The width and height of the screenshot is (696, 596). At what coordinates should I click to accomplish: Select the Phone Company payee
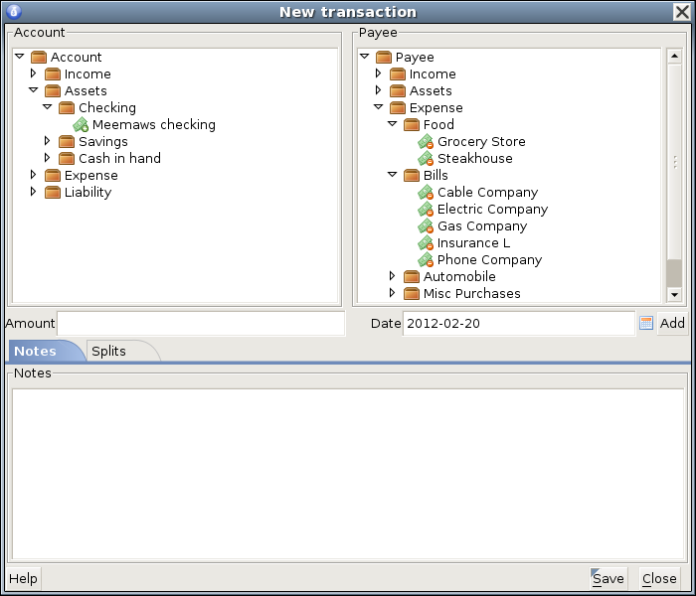[x=489, y=260]
